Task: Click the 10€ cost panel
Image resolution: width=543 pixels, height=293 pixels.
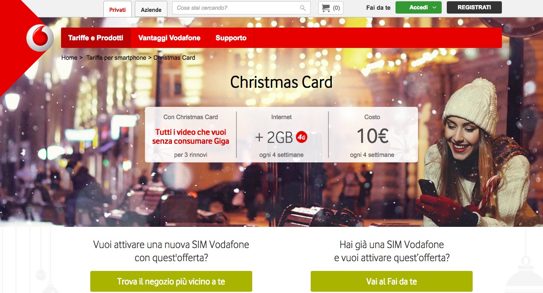Action: coord(372,135)
